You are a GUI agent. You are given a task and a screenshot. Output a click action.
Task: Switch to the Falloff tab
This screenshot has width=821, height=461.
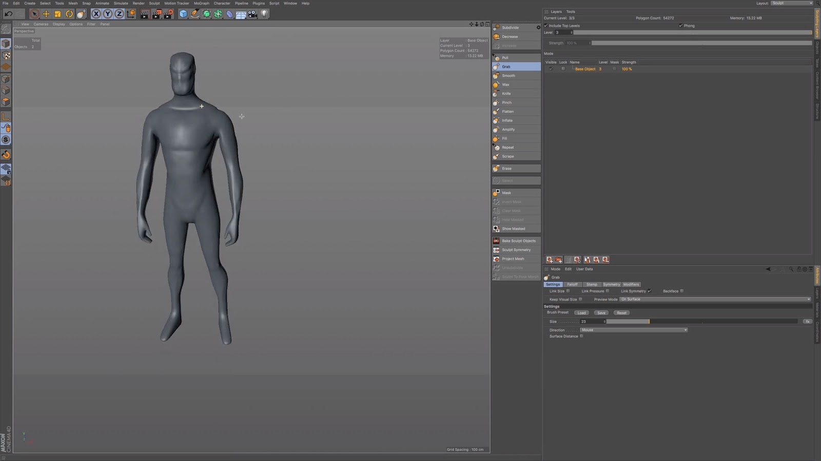click(572, 284)
